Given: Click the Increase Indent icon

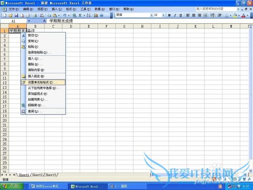Looking at the screenshot, I should coord(220,15).
